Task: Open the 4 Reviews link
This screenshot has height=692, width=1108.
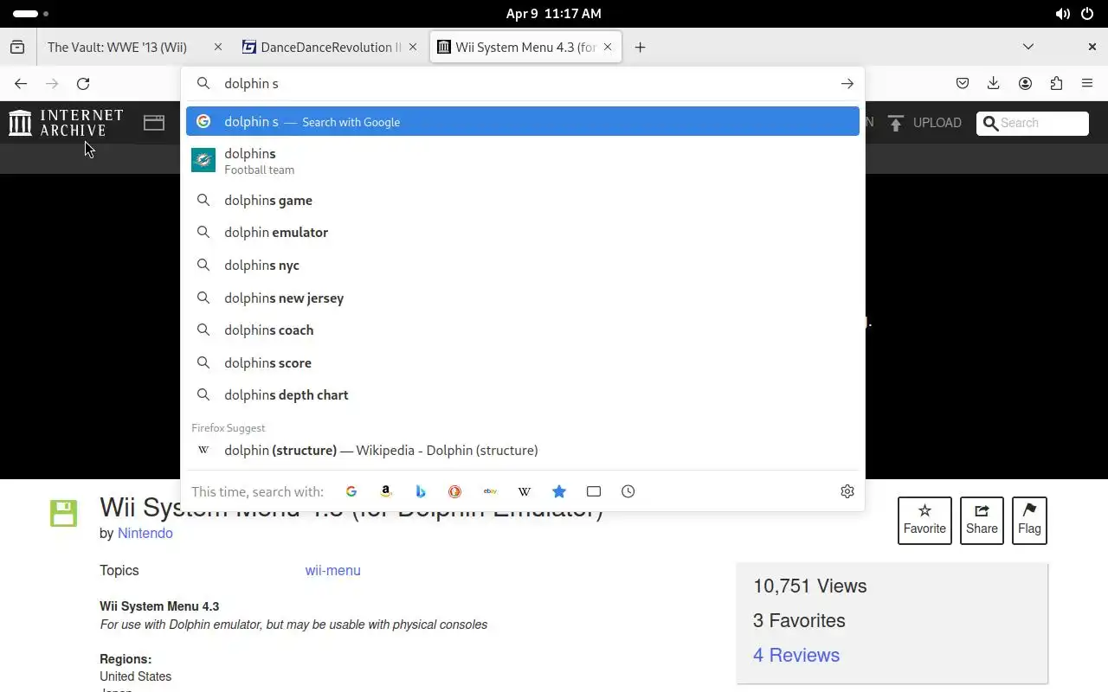Action: [796, 655]
